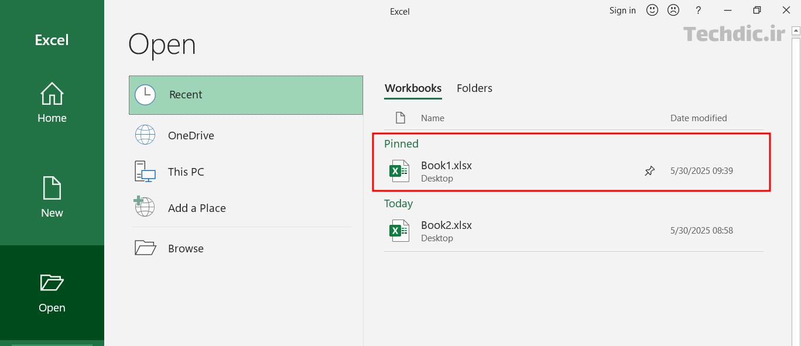
Task: Unpin Book1.xlsx using the pin icon
Action: tap(649, 171)
